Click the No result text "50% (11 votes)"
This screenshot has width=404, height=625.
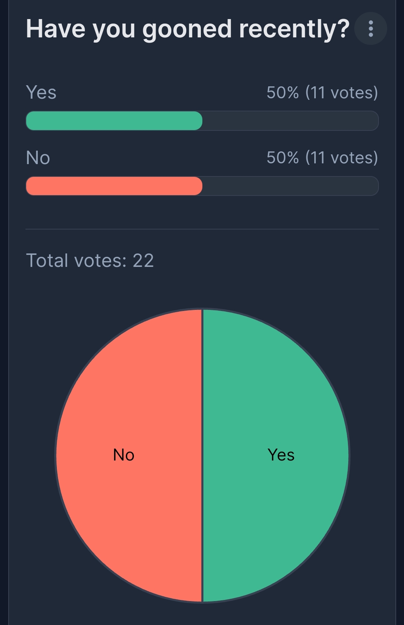[x=322, y=157]
